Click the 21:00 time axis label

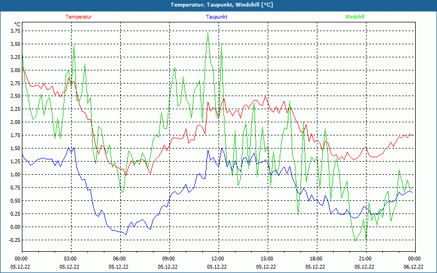(366, 259)
